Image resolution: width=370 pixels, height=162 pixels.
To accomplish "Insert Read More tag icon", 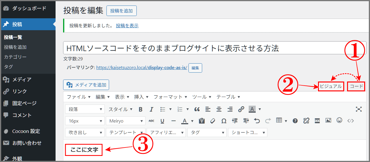I will tap(317, 121).
